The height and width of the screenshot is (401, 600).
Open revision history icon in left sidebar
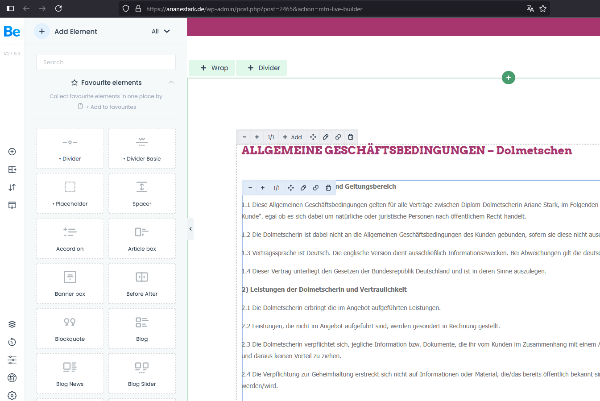(12, 342)
